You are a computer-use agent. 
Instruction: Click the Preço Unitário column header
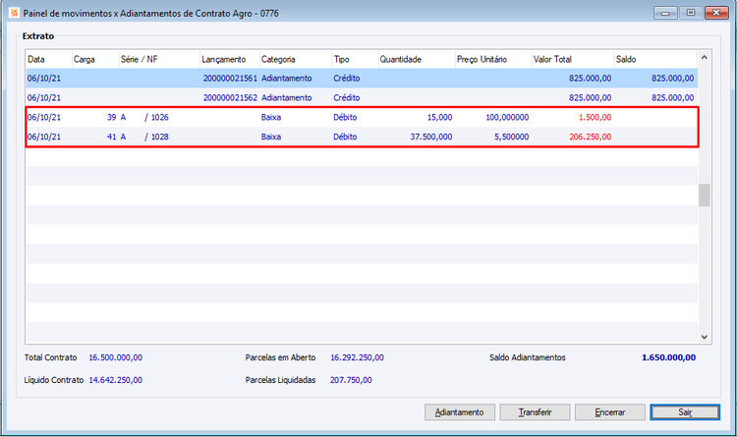pyautogui.click(x=493, y=59)
